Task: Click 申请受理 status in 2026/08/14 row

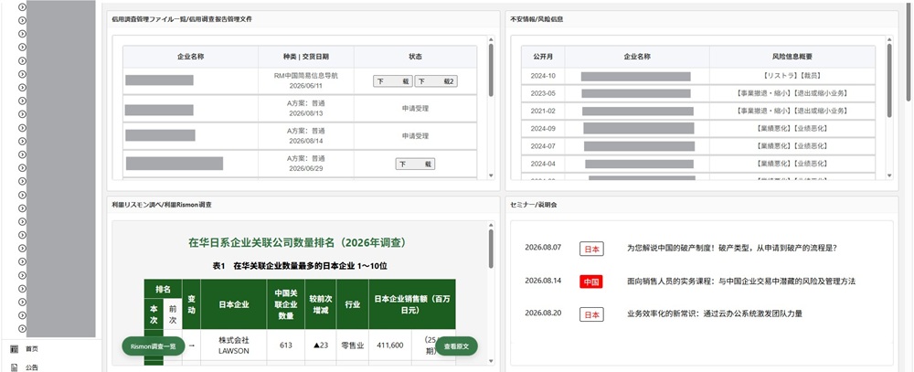Action: [415, 136]
